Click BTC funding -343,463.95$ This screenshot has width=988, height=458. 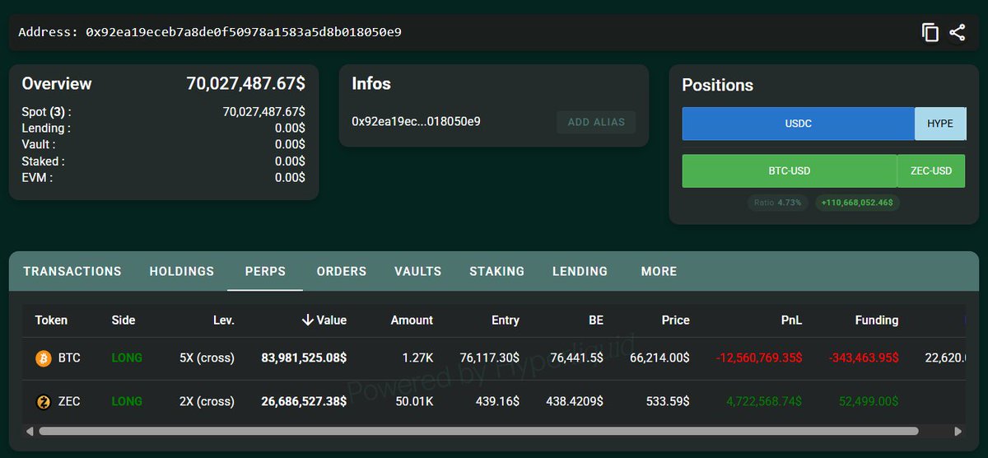click(x=864, y=358)
